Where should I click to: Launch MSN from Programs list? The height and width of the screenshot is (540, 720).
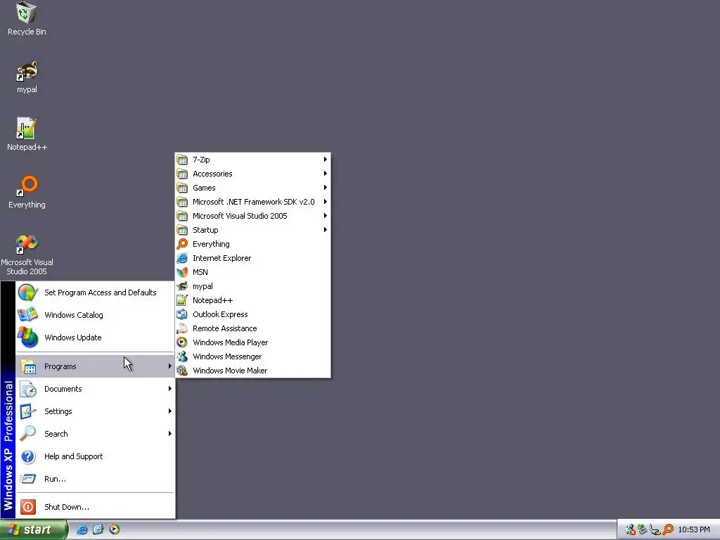252,272
